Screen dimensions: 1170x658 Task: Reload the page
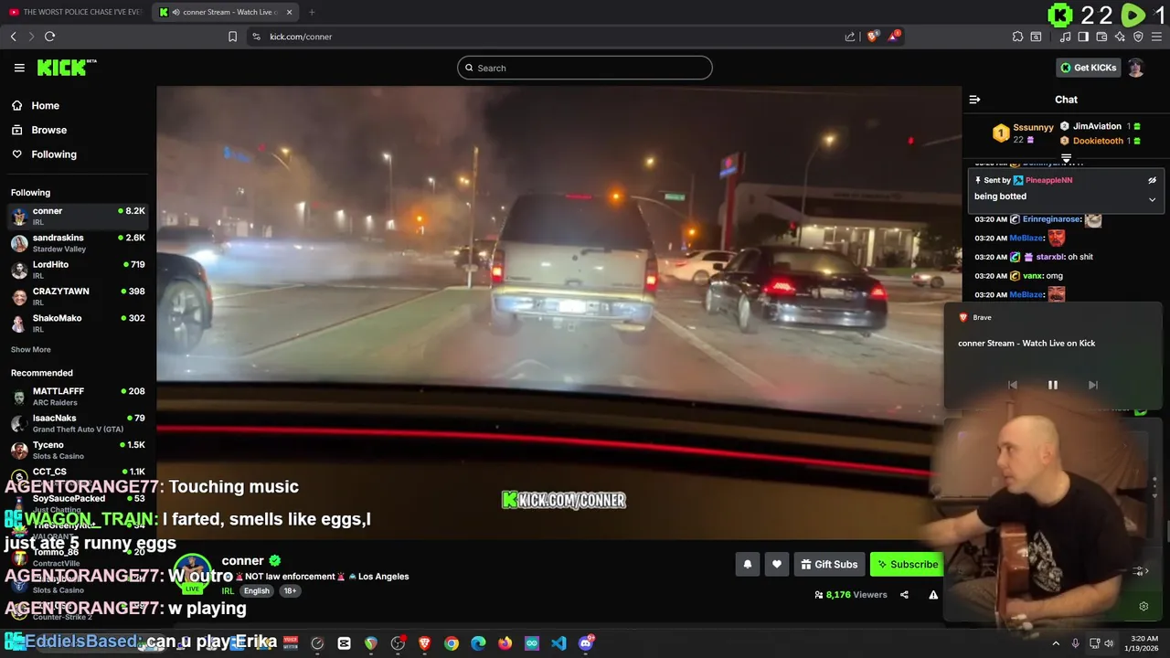(49, 37)
